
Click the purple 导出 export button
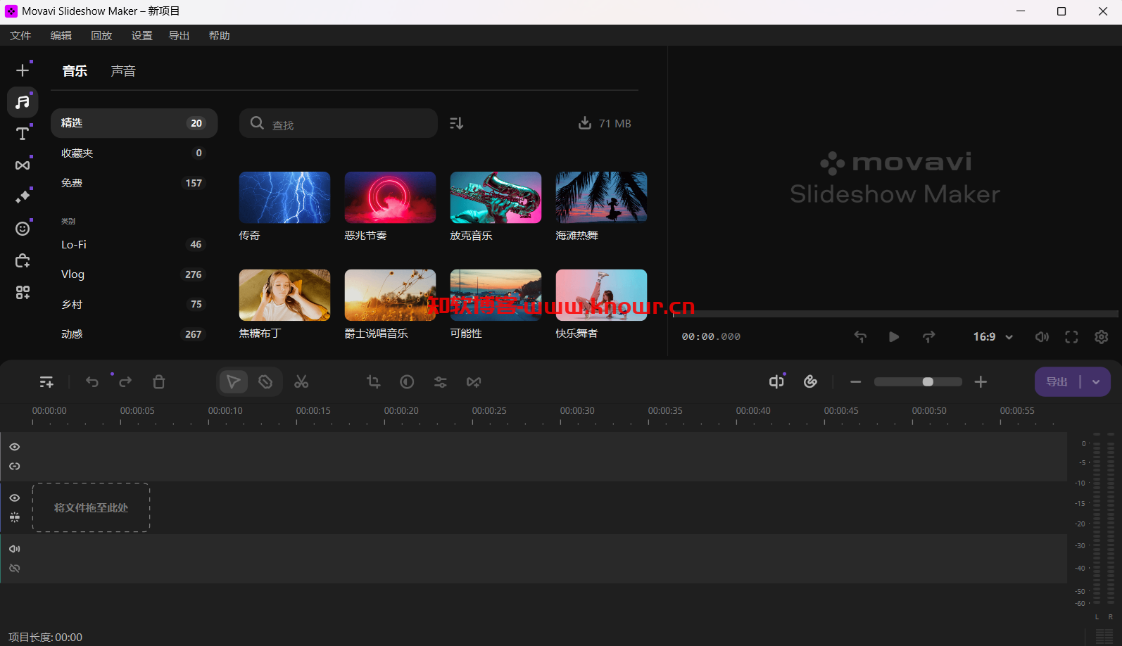(x=1057, y=381)
